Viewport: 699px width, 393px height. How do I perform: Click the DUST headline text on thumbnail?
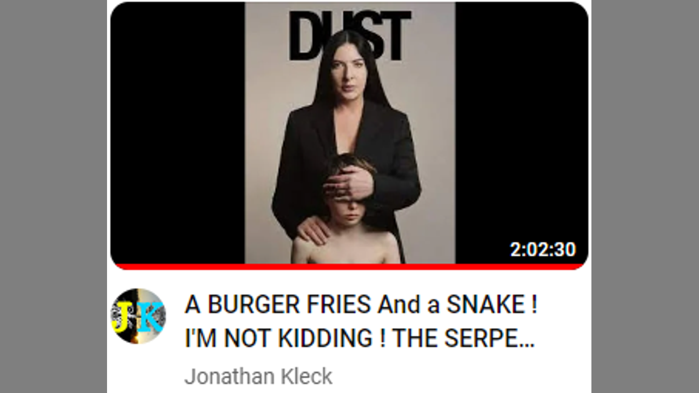pyautogui.click(x=350, y=35)
